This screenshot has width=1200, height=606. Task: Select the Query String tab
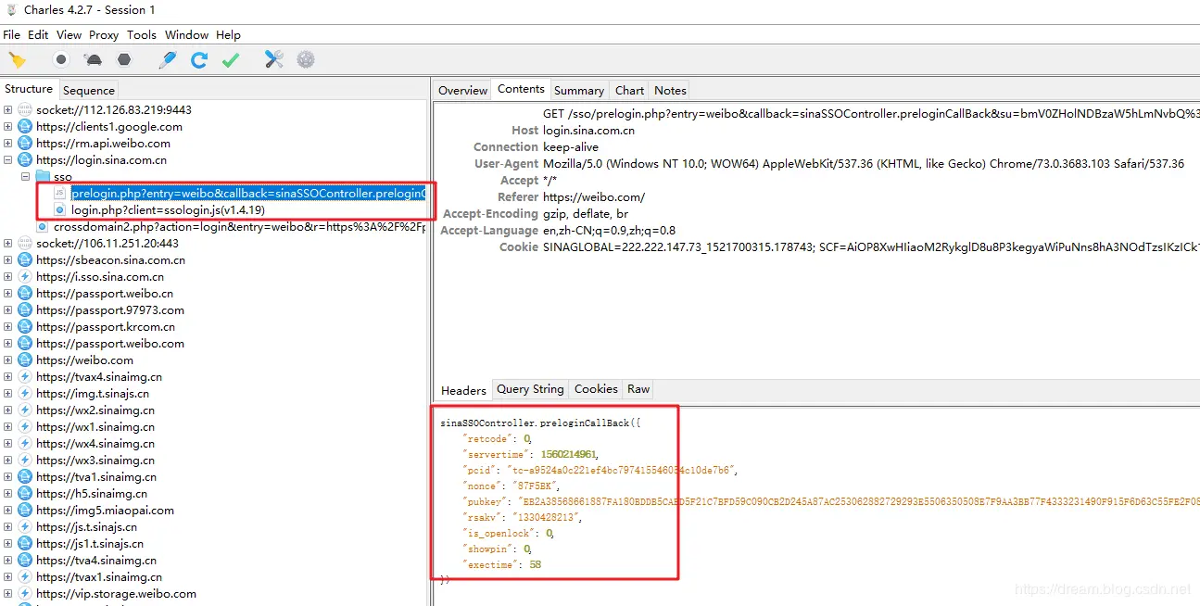coord(530,389)
